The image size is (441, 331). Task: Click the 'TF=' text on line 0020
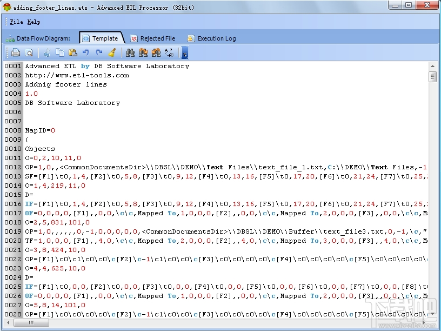[x=31, y=241]
